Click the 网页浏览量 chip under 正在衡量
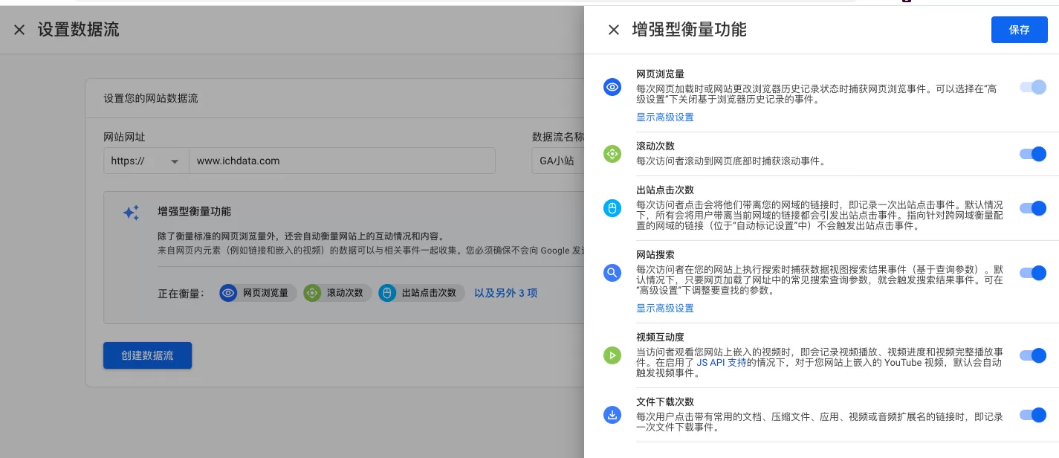 [x=258, y=293]
